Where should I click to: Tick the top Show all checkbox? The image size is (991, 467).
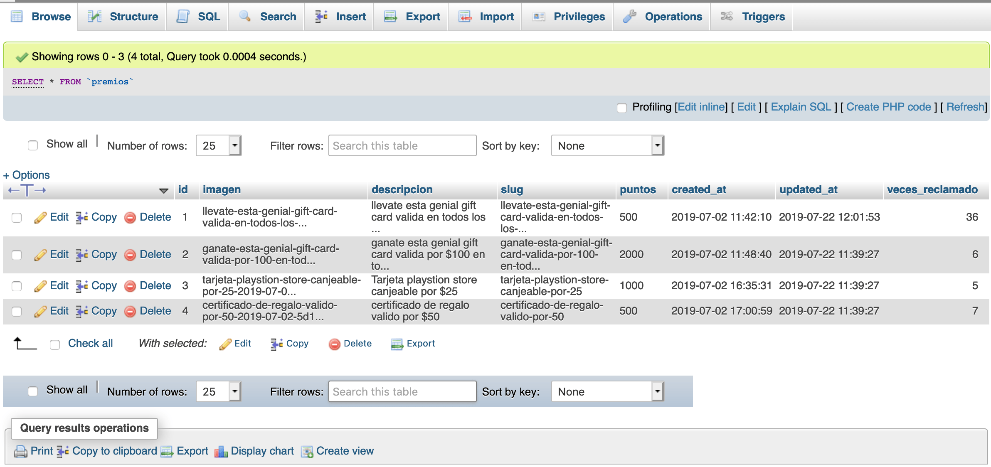[33, 145]
